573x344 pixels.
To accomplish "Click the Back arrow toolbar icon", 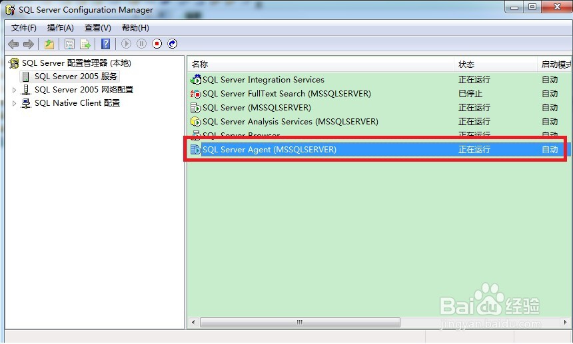I will tap(13, 44).
